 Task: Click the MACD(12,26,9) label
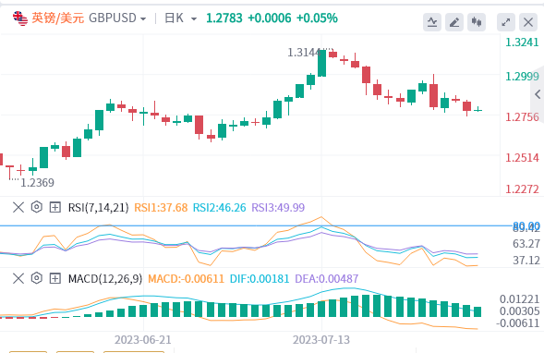(x=105, y=278)
